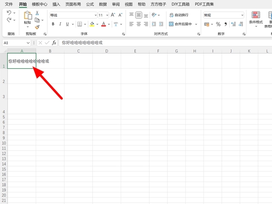Click confirm checkmark in formula bar
The height and width of the screenshot is (204, 272).
[x=47, y=42]
